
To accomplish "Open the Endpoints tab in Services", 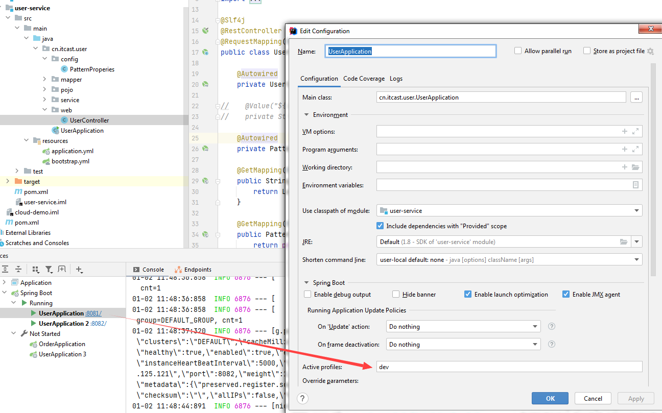I will [x=193, y=270].
